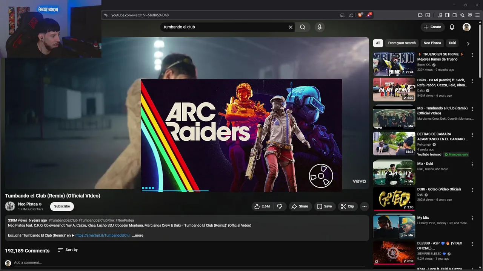Open Neo Pistea channel avatar
483x271 pixels.
[10, 206]
